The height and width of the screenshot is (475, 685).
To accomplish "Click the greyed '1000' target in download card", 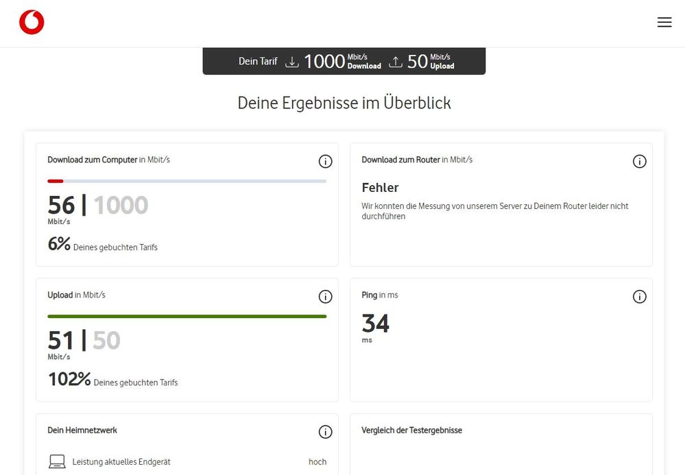I will [x=121, y=205].
